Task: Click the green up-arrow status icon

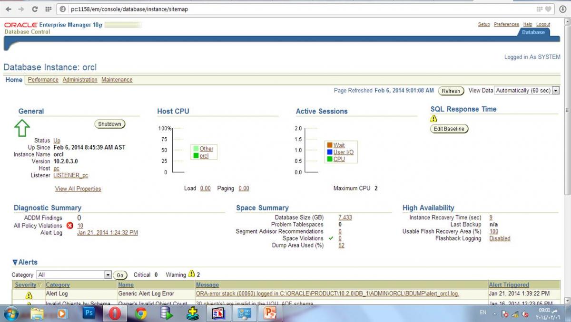Action: pyautogui.click(x=22, y=128)
